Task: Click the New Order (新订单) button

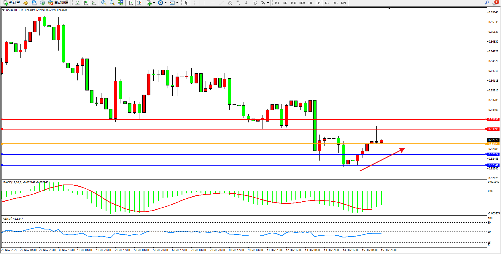Action: [x=12, y=3]
